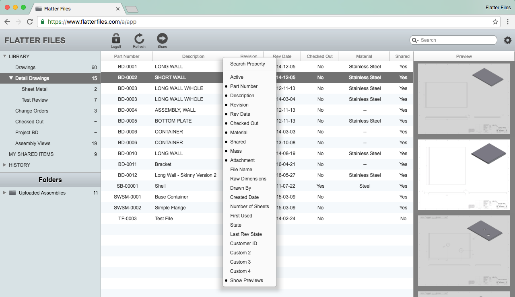Reload the page with browser reload icon

30,22
